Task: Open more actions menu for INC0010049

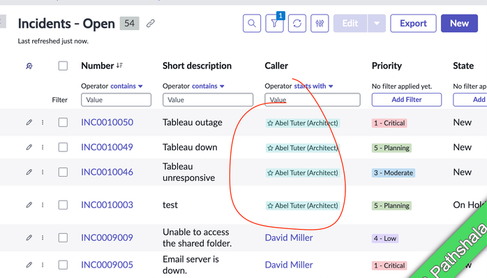Action: point(43,147)
